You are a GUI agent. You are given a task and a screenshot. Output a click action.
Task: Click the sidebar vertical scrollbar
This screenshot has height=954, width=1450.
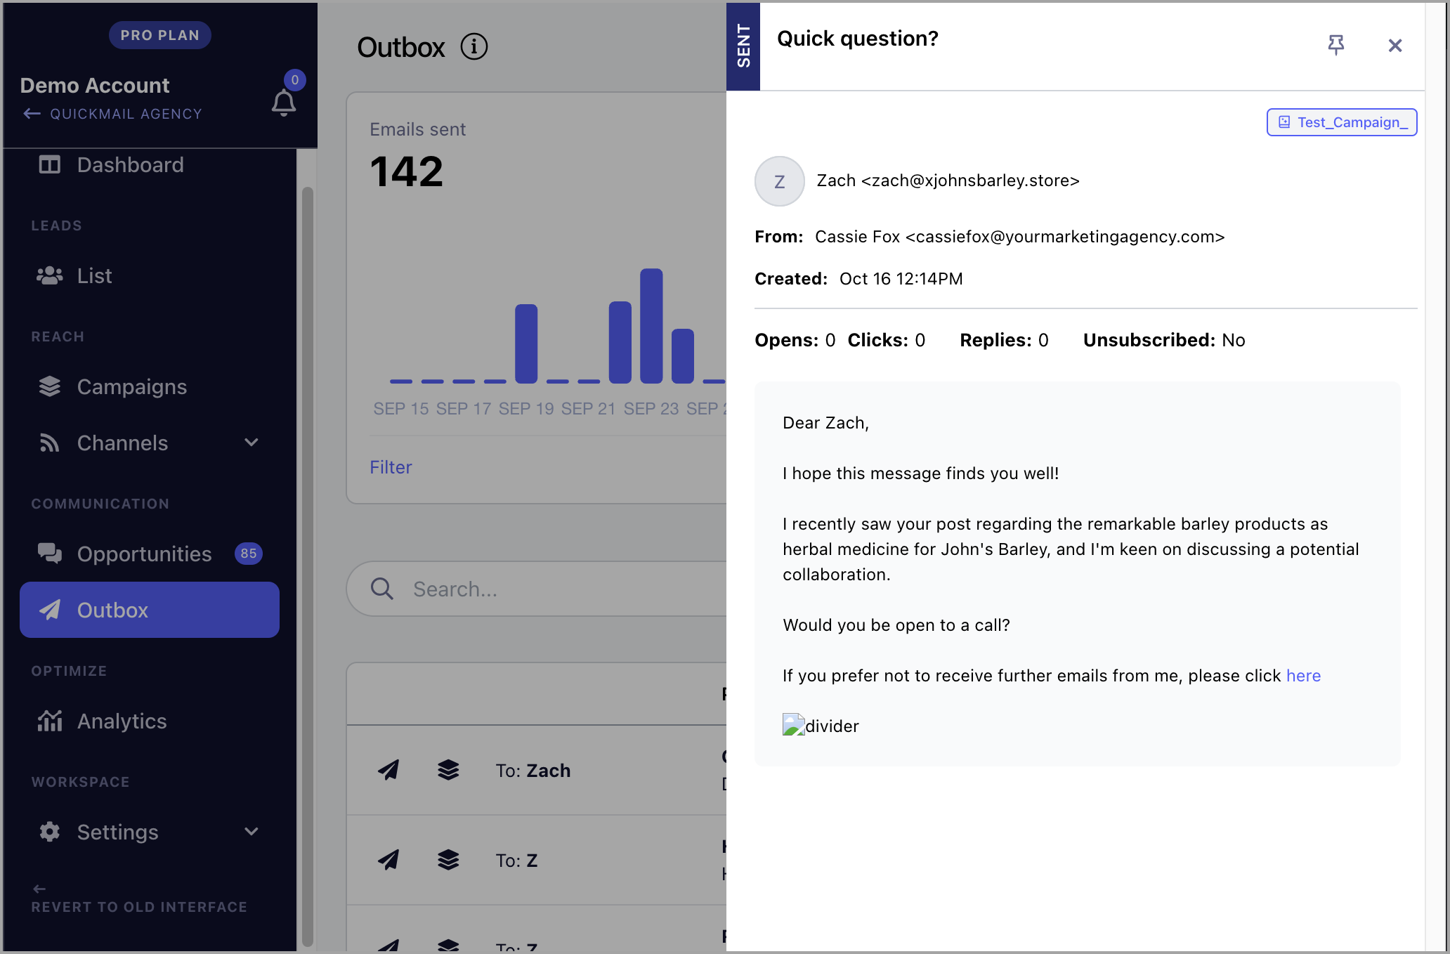pos(307,566)
